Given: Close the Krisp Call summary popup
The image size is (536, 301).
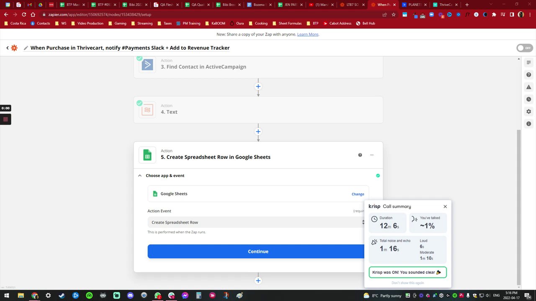Looking at the screenshot, I should 445,207.
